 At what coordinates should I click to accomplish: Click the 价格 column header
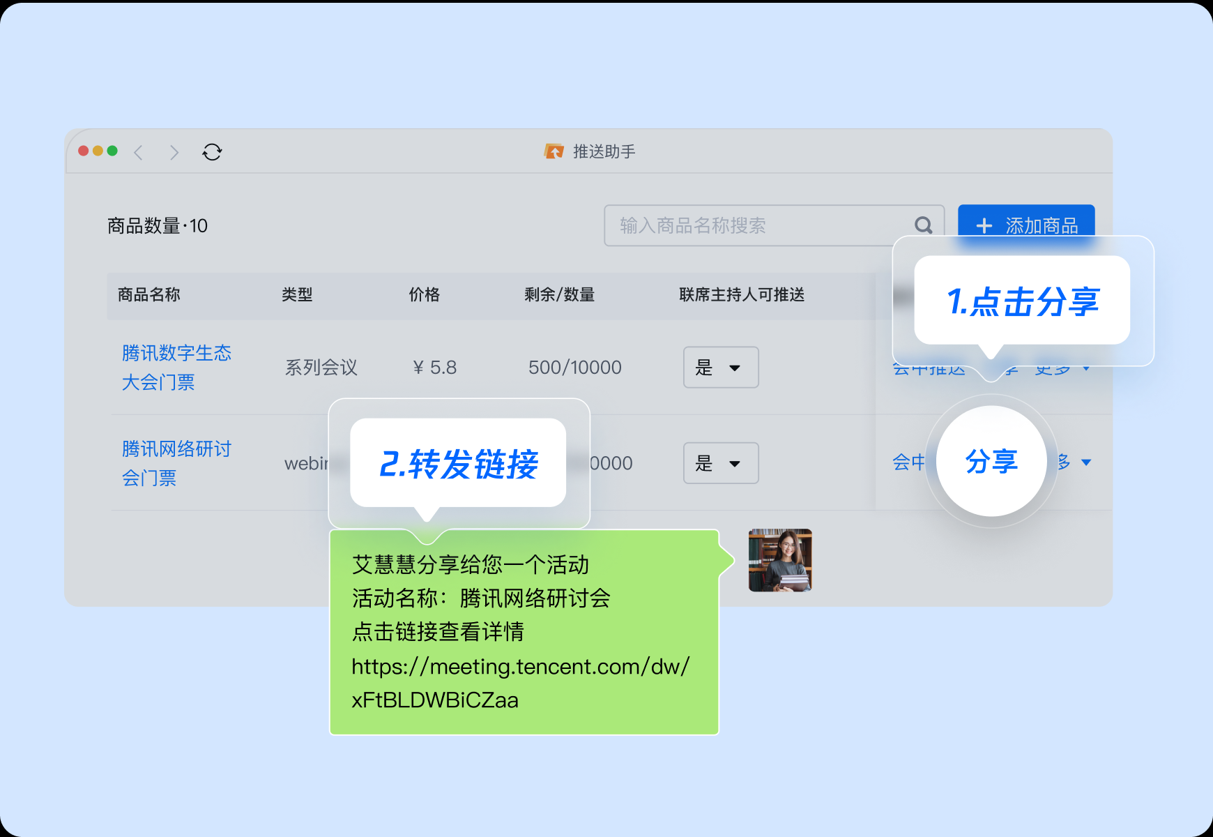pyautogui.click(x=425, y=295)
